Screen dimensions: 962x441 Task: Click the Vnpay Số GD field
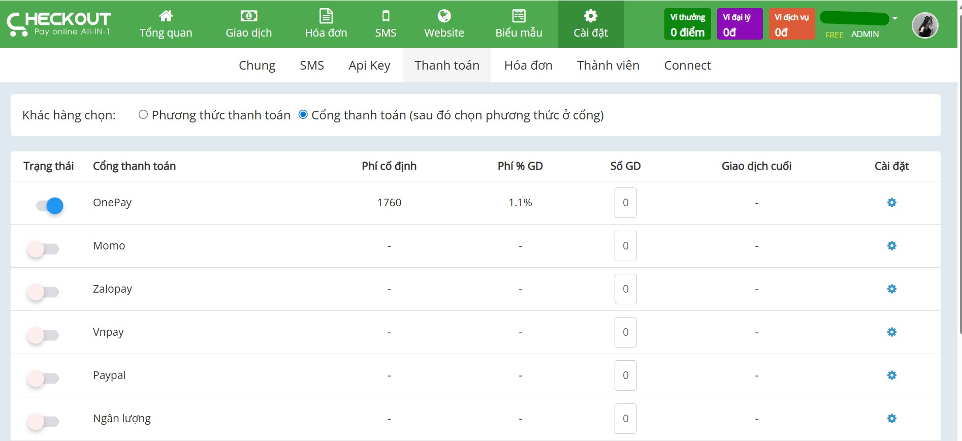(626, 332)
